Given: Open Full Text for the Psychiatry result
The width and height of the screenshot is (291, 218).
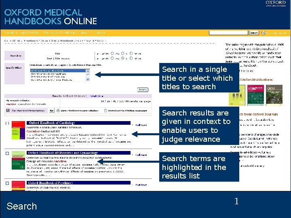Looking at the screenshot, I should [x=141, y=185].
